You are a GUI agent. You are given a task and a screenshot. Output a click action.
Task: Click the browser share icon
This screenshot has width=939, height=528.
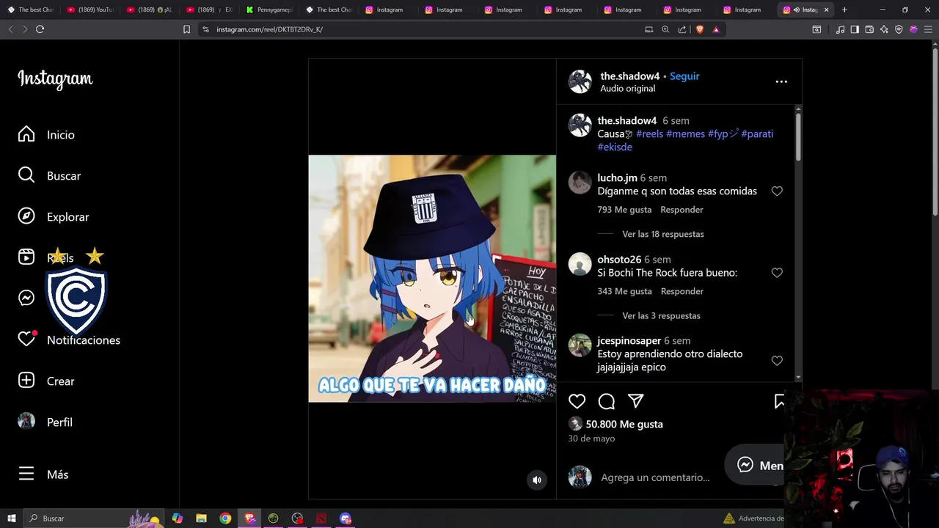[682, 29]
